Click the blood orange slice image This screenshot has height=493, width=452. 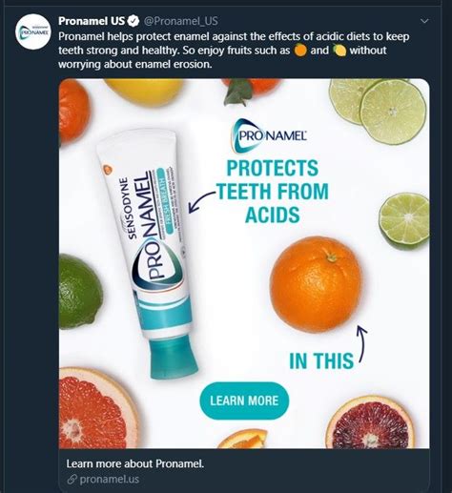click(371, 423)
